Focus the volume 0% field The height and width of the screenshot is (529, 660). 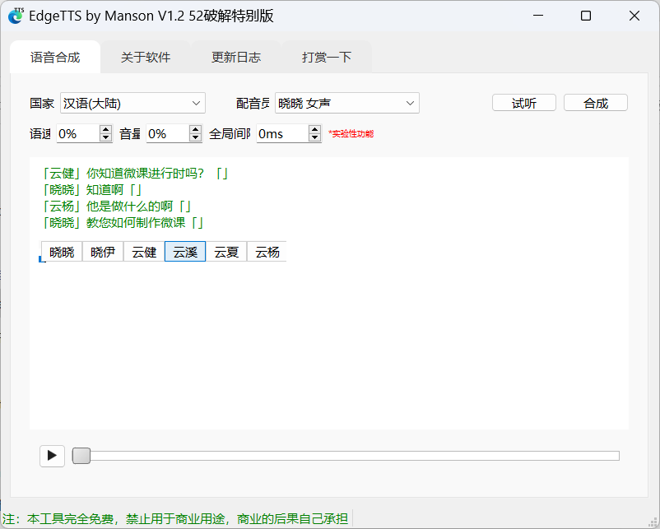168,134
